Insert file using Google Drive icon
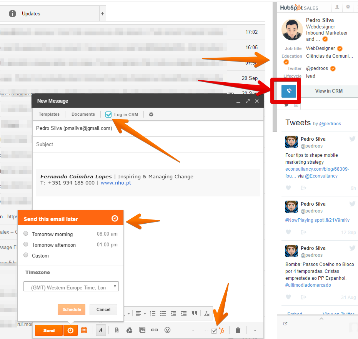This screenshot has width=358, height=339. [130, 330]
